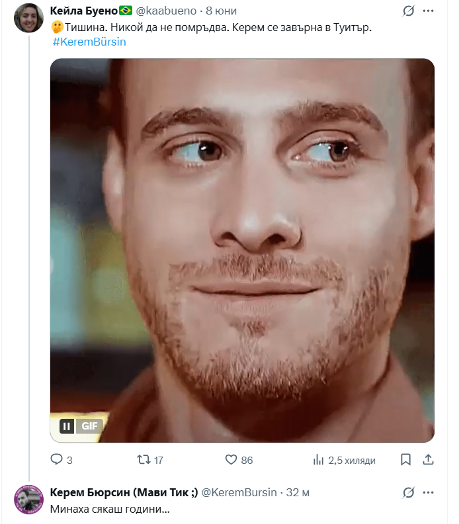Pause the playing GIF
459x524 pixels.
[x=66, y=426]
